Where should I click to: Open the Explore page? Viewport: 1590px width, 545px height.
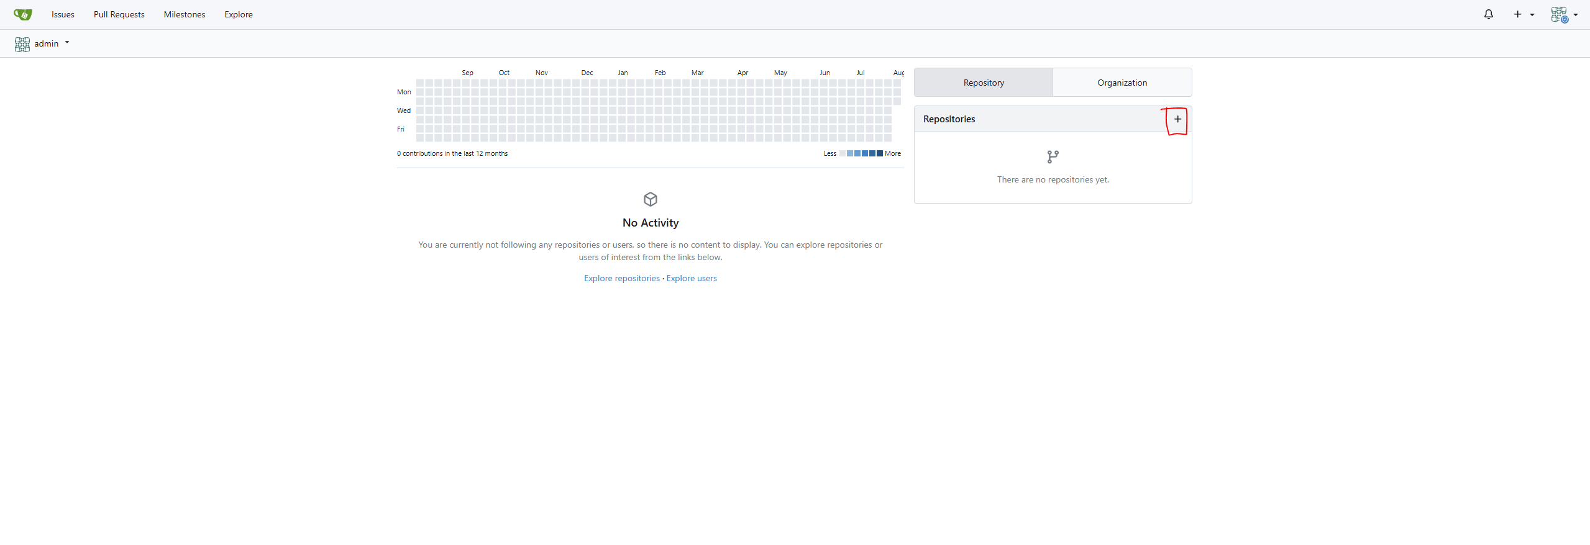coord(239,14)
